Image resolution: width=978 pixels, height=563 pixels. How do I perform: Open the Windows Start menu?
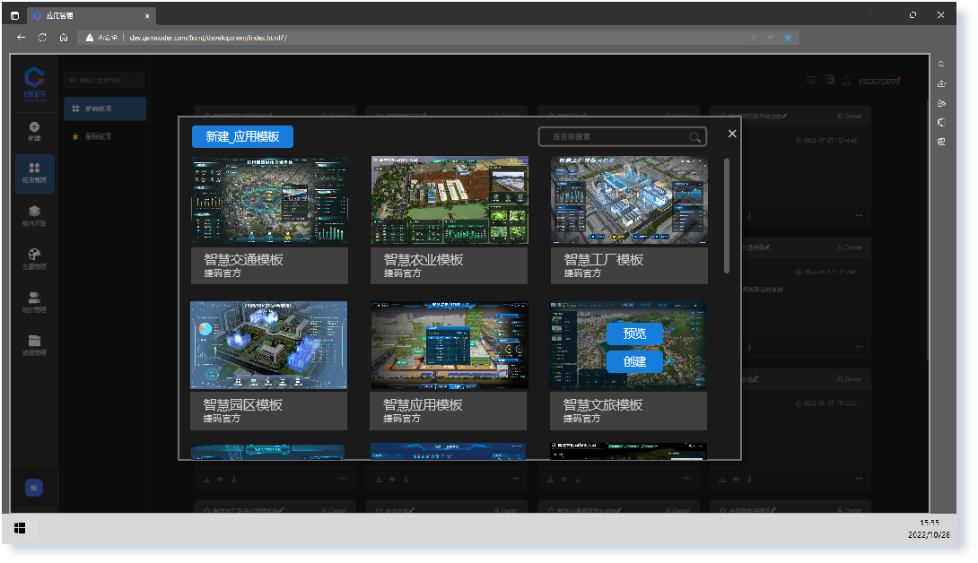point(20,528)
